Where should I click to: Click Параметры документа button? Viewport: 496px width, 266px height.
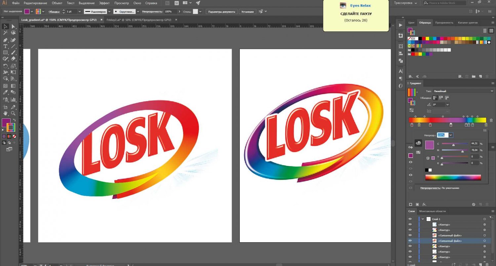(222, 11)
